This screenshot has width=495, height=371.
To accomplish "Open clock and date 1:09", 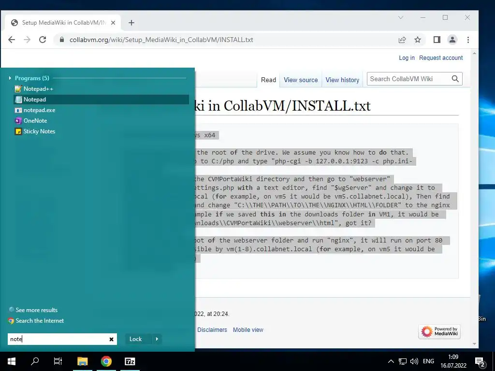I will coord(453,361).
